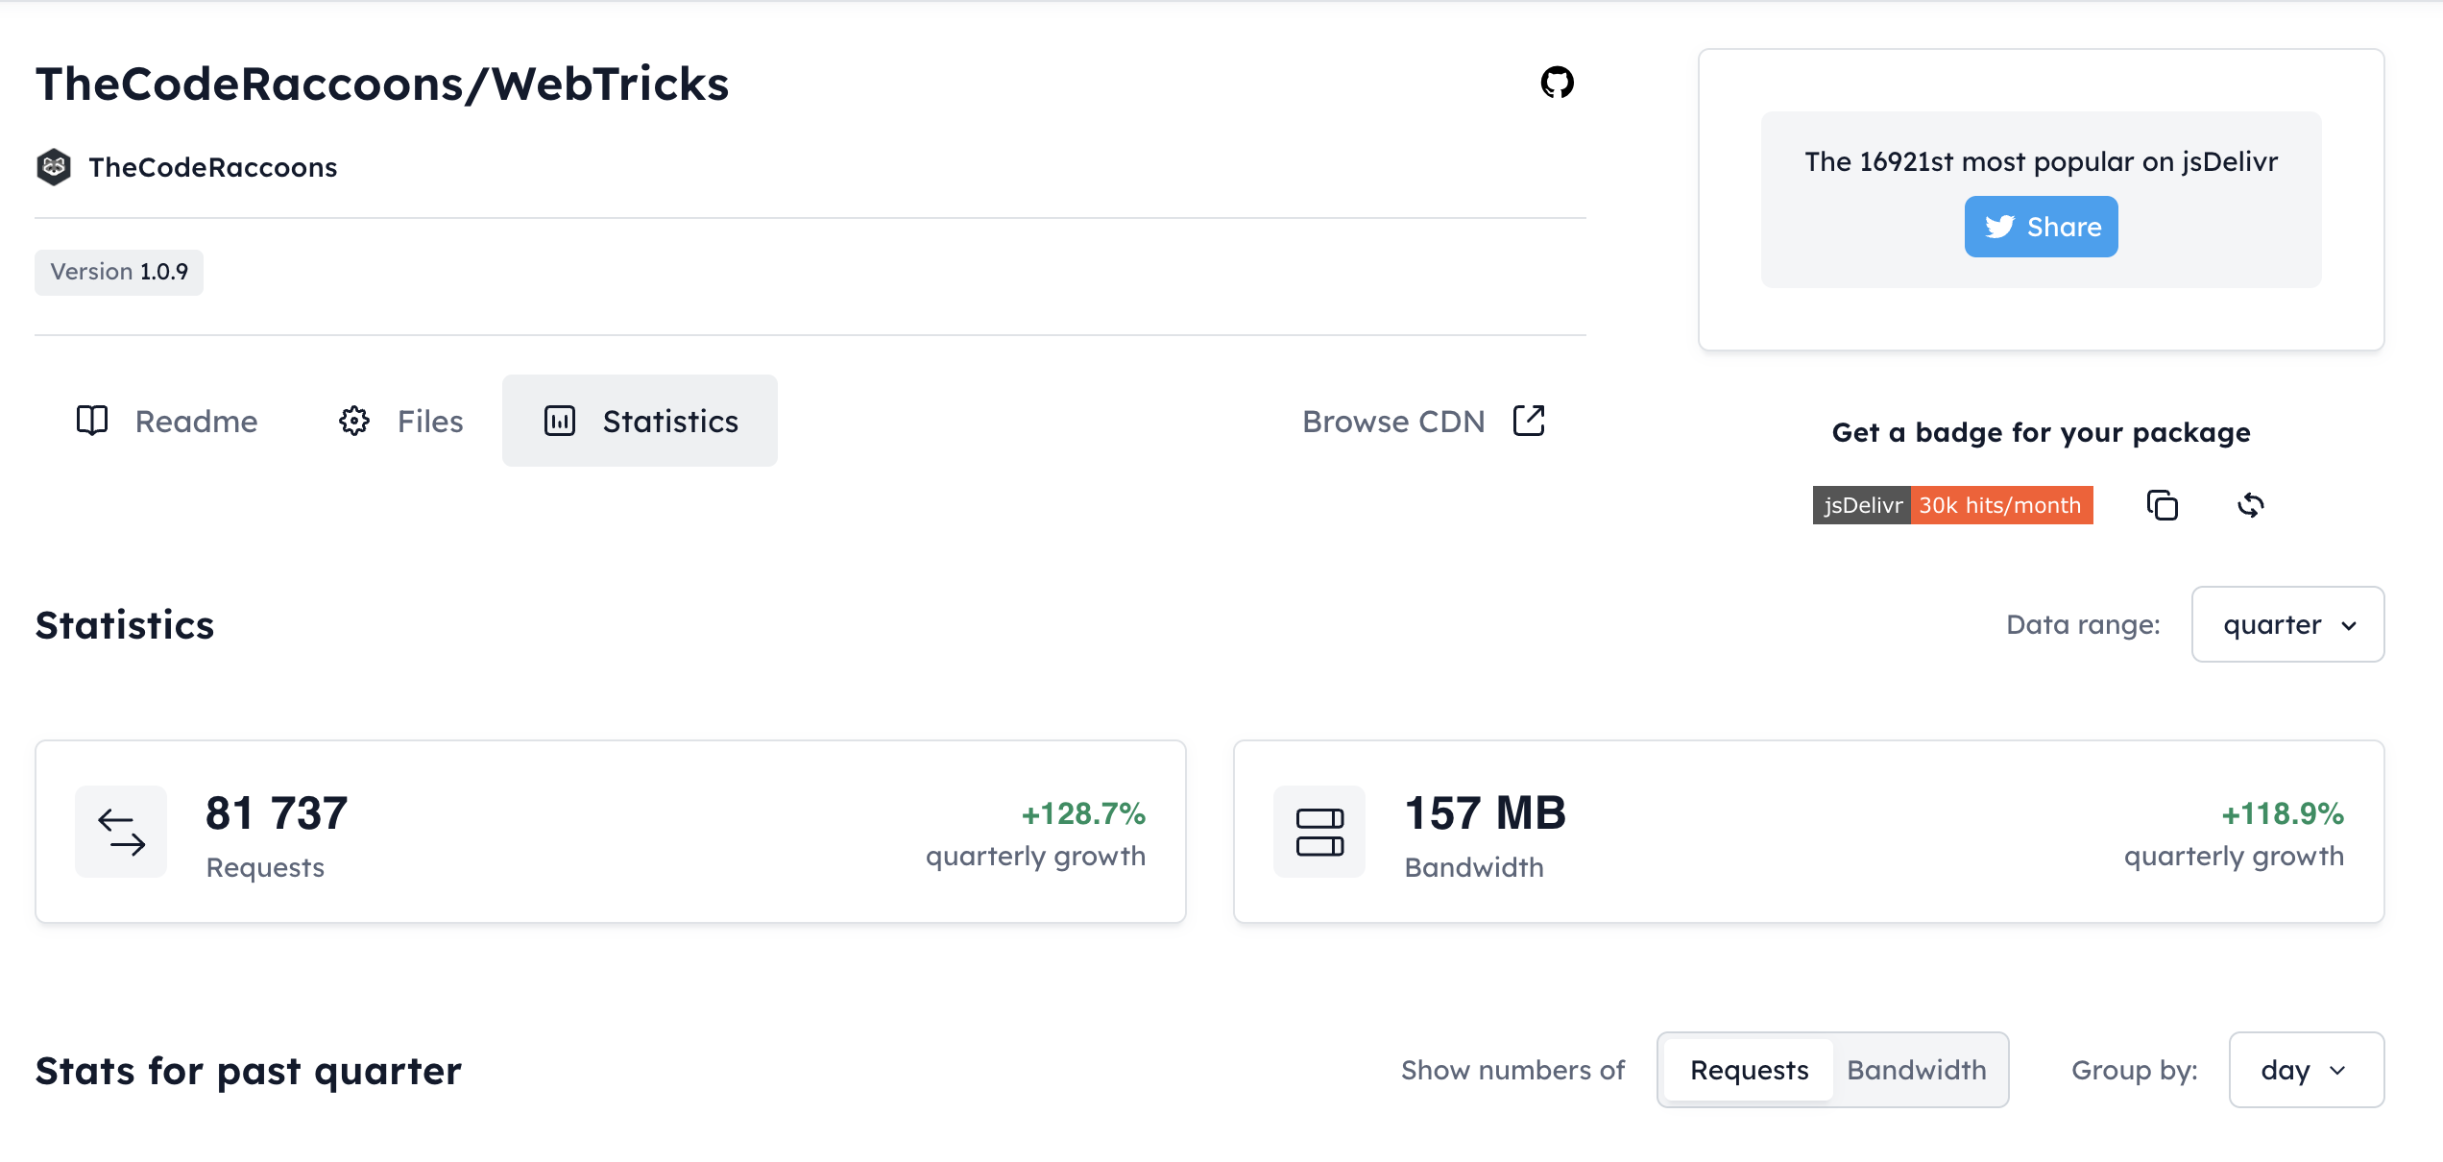
Task: Click the badge refresh arrows icon
Action: (x=2250, y=505)
